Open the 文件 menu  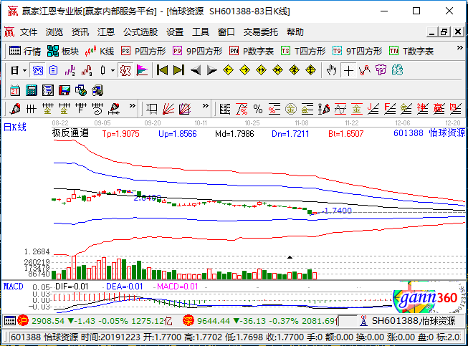tap(29, 32)
